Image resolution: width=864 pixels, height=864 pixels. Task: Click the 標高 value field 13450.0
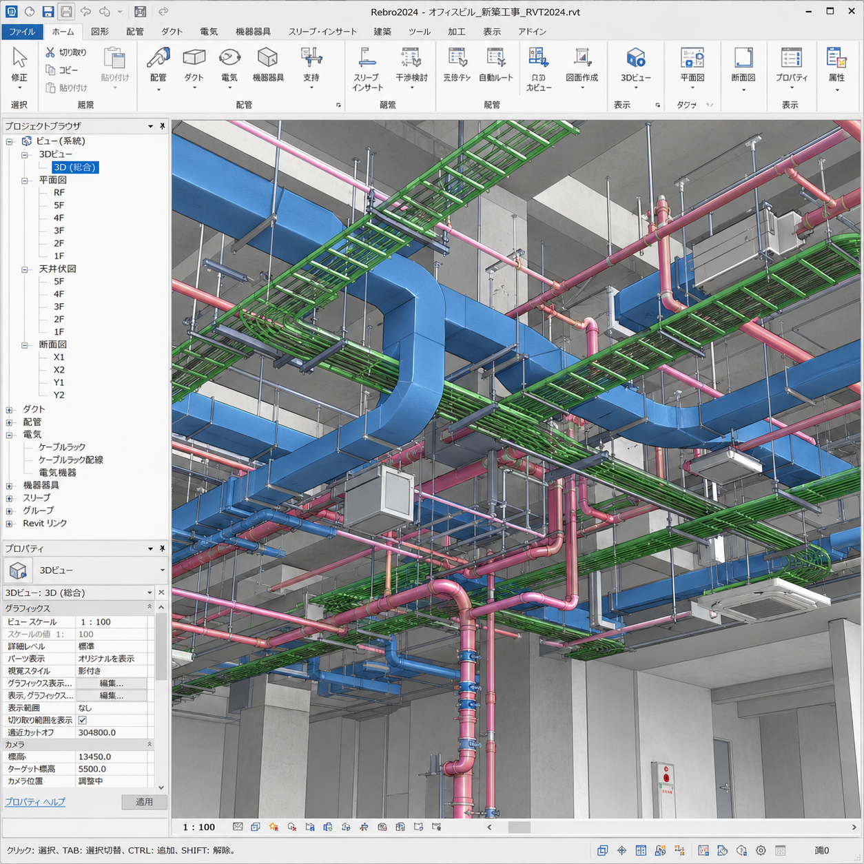tap(111, 757)
